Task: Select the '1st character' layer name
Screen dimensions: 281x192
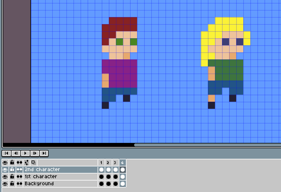Action: tap(60, 177)
